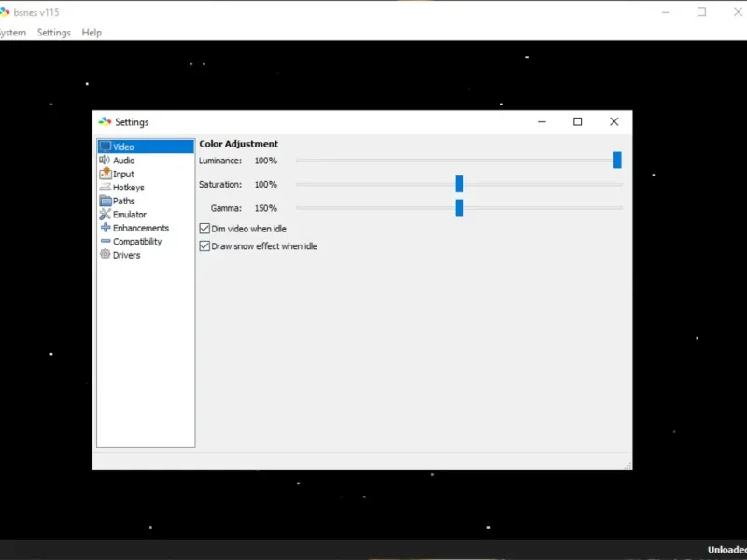Open the Help menu

(x=92, y=33)
